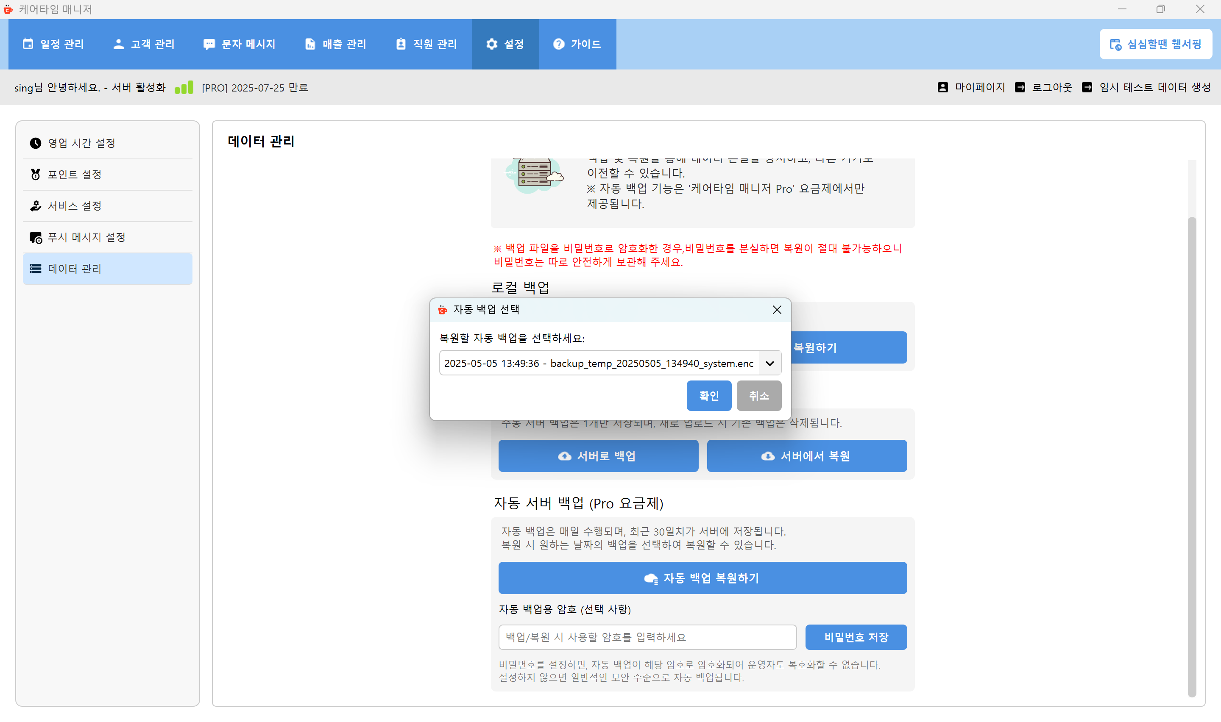Click 서버로 백업 button
Image resolution: width=1221 pixels, height=722 pixels.
tap(598, 456)
